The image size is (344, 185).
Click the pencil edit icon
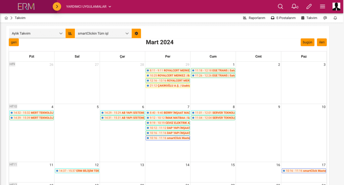tap(309, 7)
